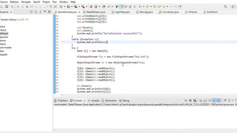Open the Refactor menu
This screenshot has width=237, height=133.
[x=14, y=2]
